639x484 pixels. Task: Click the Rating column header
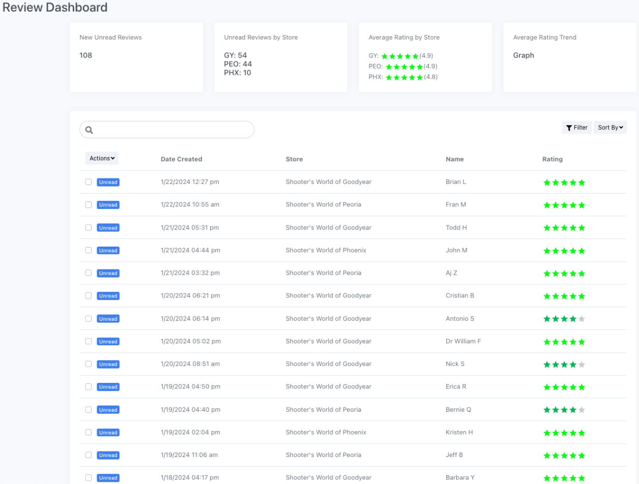[553, 159]
